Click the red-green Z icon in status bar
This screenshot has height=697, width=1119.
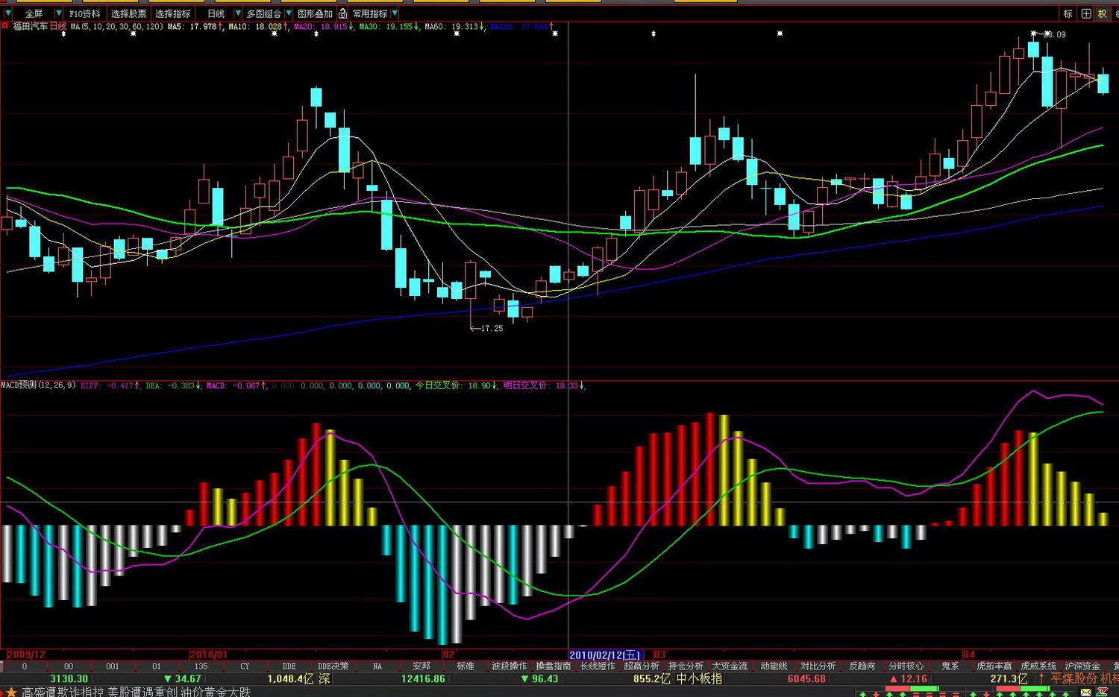(1102, 693)
